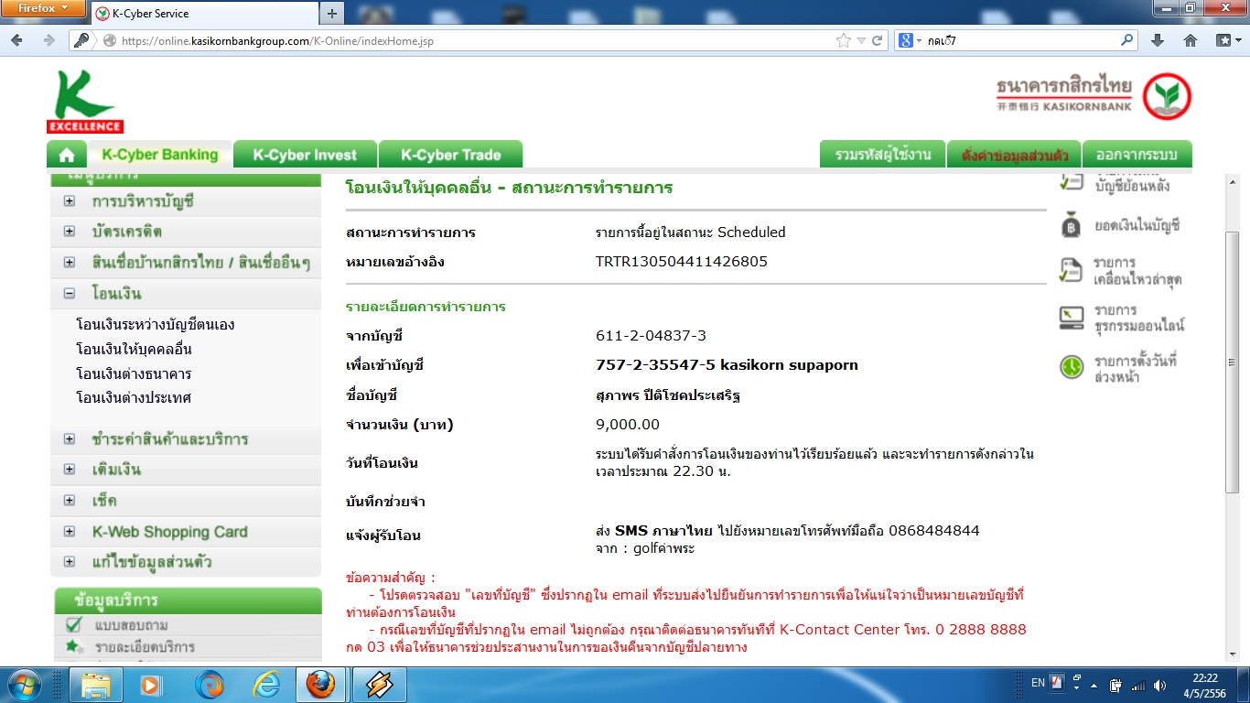Click the K Excellence logo
The image size is (1250, 703).
click(x=84, y=101)
